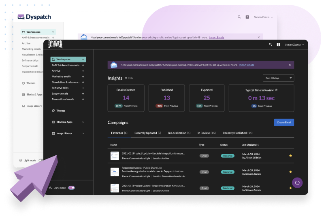Click the Emails Created insight card
The image size is (324, 218).
point(126,98)
